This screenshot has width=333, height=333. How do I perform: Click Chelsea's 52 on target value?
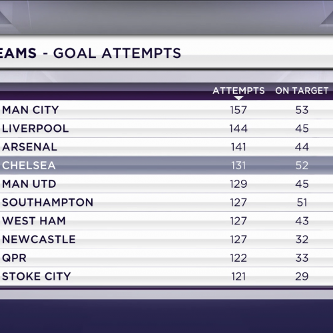(302, 165)
